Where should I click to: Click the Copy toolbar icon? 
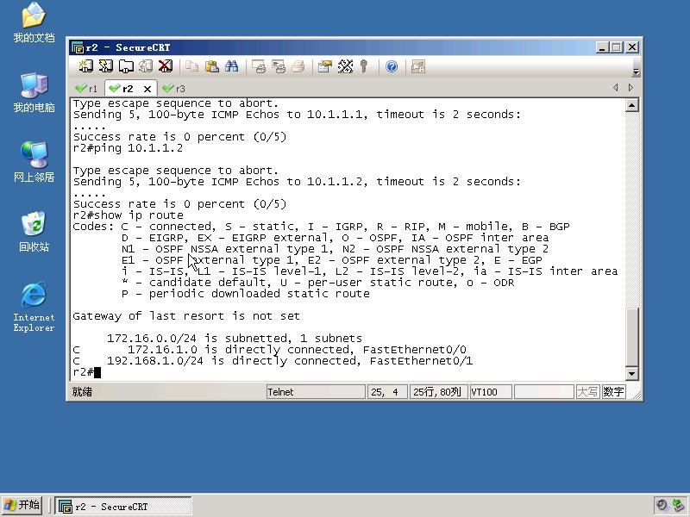[191, 66]
